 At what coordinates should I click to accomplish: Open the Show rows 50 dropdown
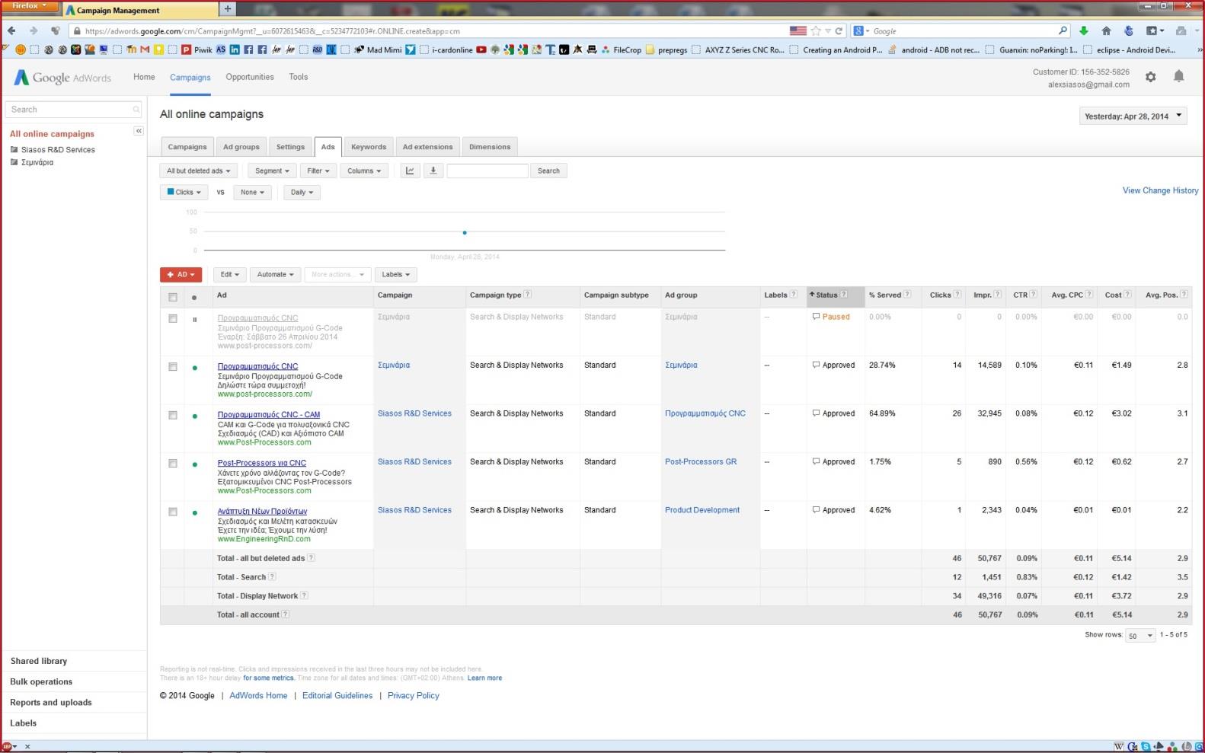coord(1140,636)
